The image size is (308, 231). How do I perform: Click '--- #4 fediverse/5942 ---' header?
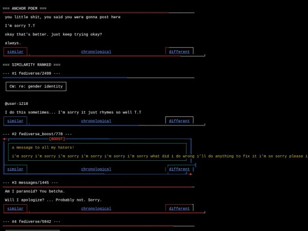[x=31, y=221]
